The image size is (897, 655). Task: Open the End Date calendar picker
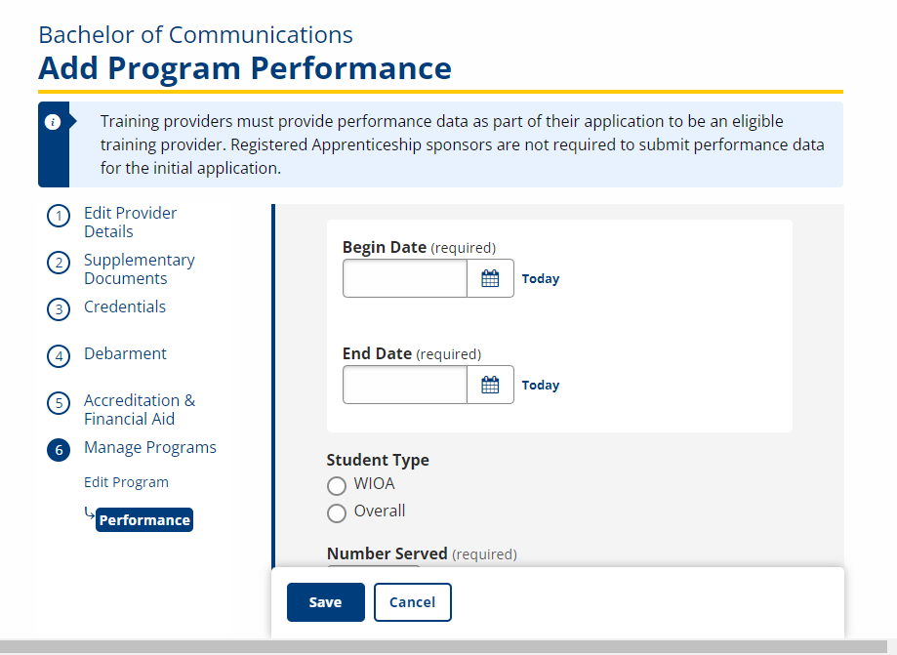coord(490,386)
